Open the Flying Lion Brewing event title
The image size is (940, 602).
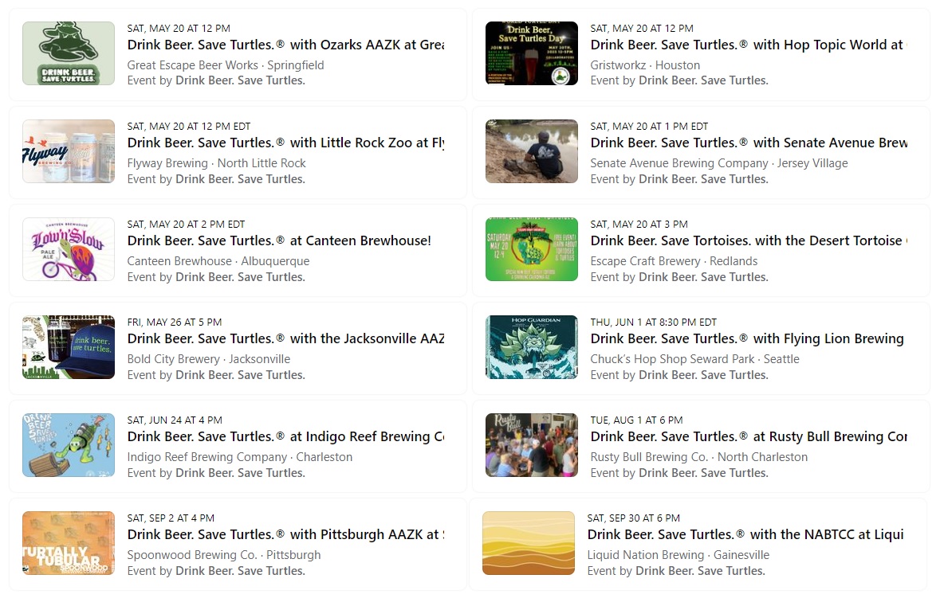pos(747,338)
